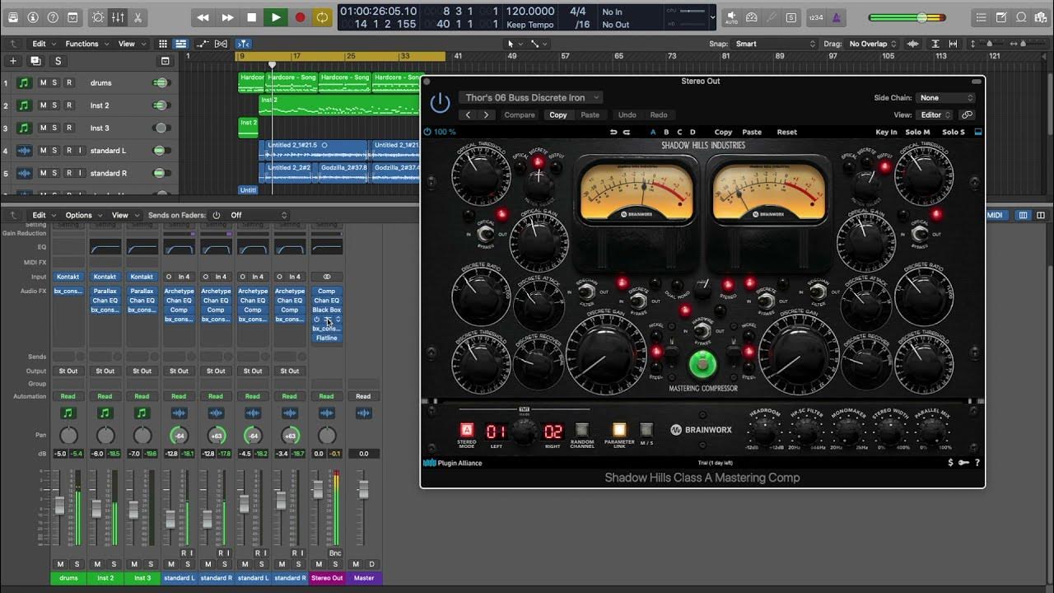1054x593 pixels.
Task: Toggle Cycle mode button
Action: click(322, 17)
